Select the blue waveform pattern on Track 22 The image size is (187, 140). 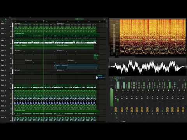coord(55,103)
